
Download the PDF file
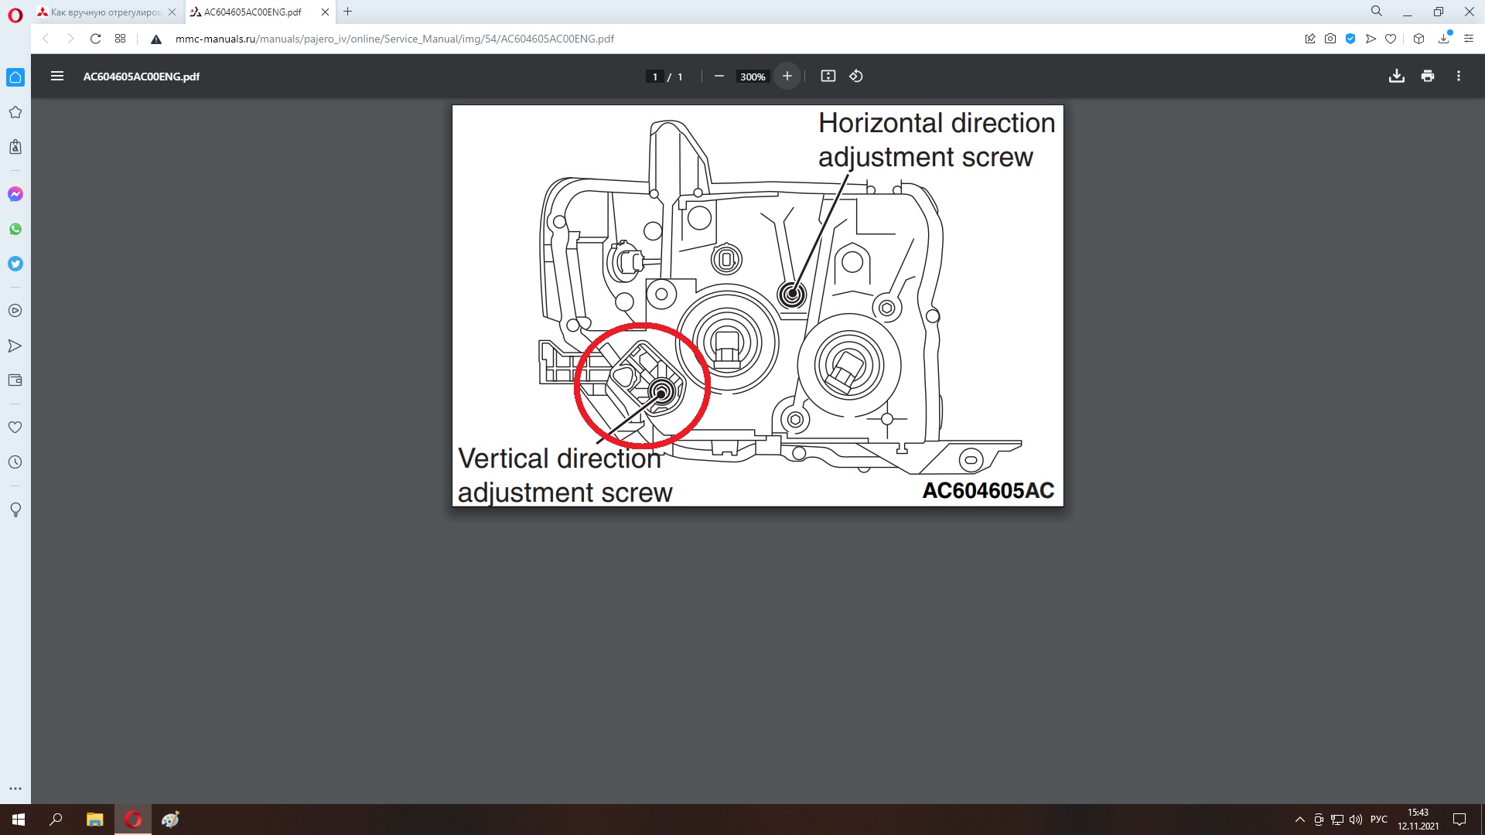1396,76
